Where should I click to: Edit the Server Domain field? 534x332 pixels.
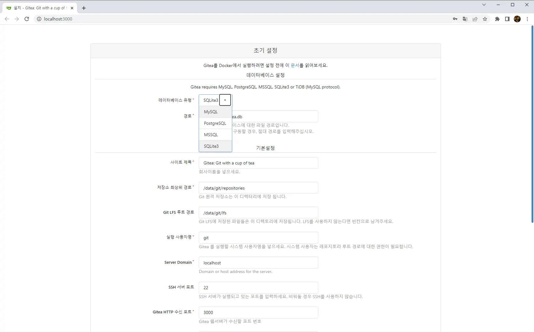click(258, 263)
